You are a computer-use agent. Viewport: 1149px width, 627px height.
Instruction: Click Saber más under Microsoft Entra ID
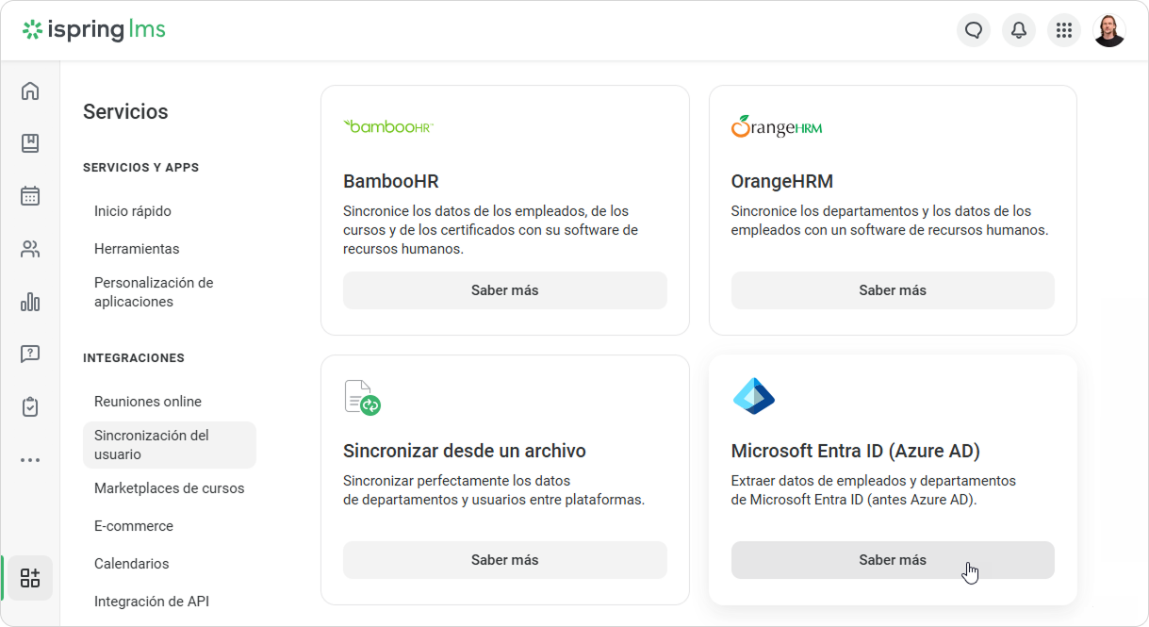tap(893, 560)
